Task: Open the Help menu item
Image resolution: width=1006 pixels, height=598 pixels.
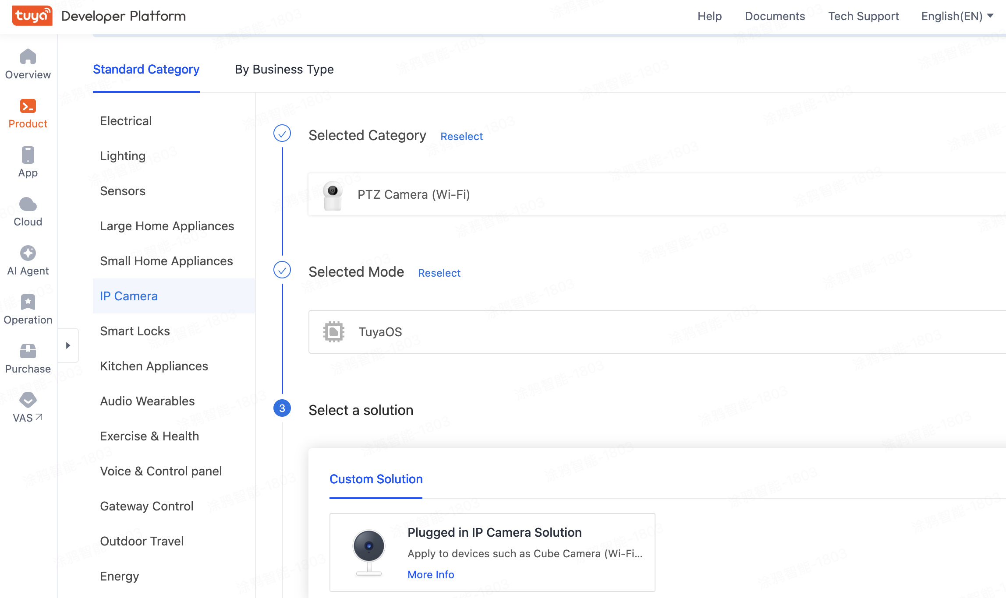Action: (710, 16)
